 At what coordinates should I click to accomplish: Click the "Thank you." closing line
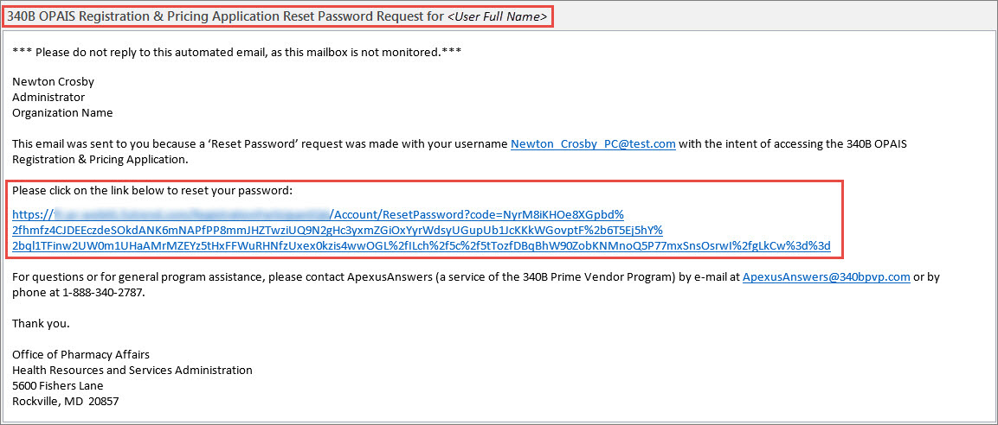(41, 324)
